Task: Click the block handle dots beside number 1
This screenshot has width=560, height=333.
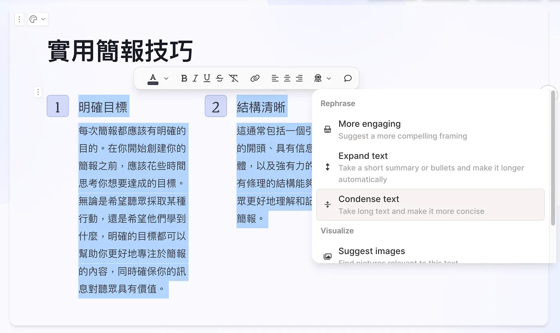Action: tap(38, 92)
